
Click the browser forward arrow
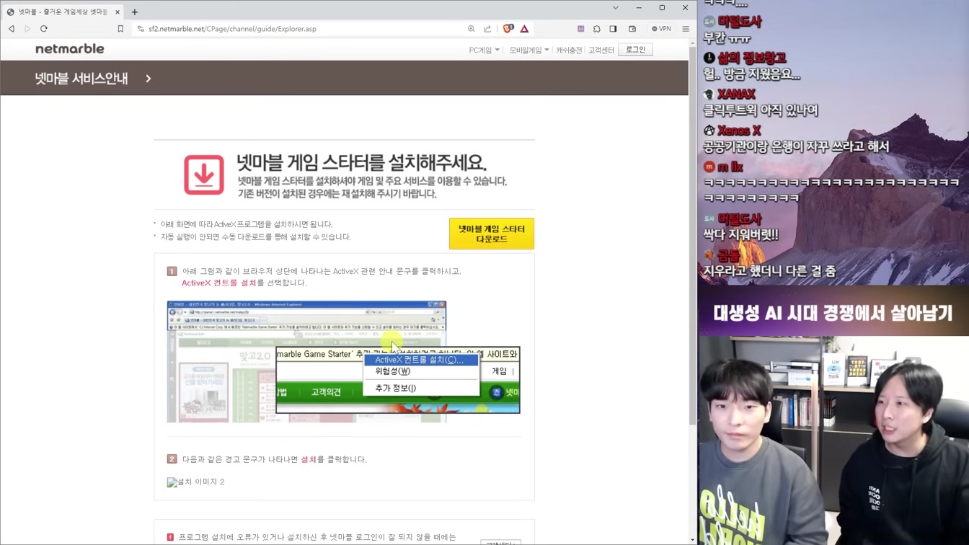pos(27,29)
